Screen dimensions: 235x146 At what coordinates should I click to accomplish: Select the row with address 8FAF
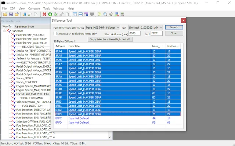pyautogui.click(x=117, y=98)
